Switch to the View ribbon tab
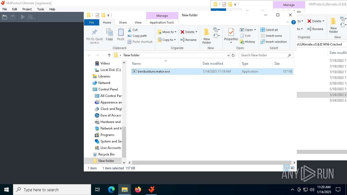This screenshot has height=195, width=347. [x=138, y=22]
